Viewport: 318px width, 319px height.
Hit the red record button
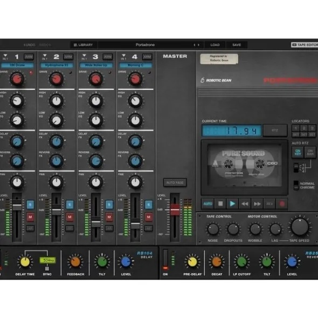click(x=282, y=203)
